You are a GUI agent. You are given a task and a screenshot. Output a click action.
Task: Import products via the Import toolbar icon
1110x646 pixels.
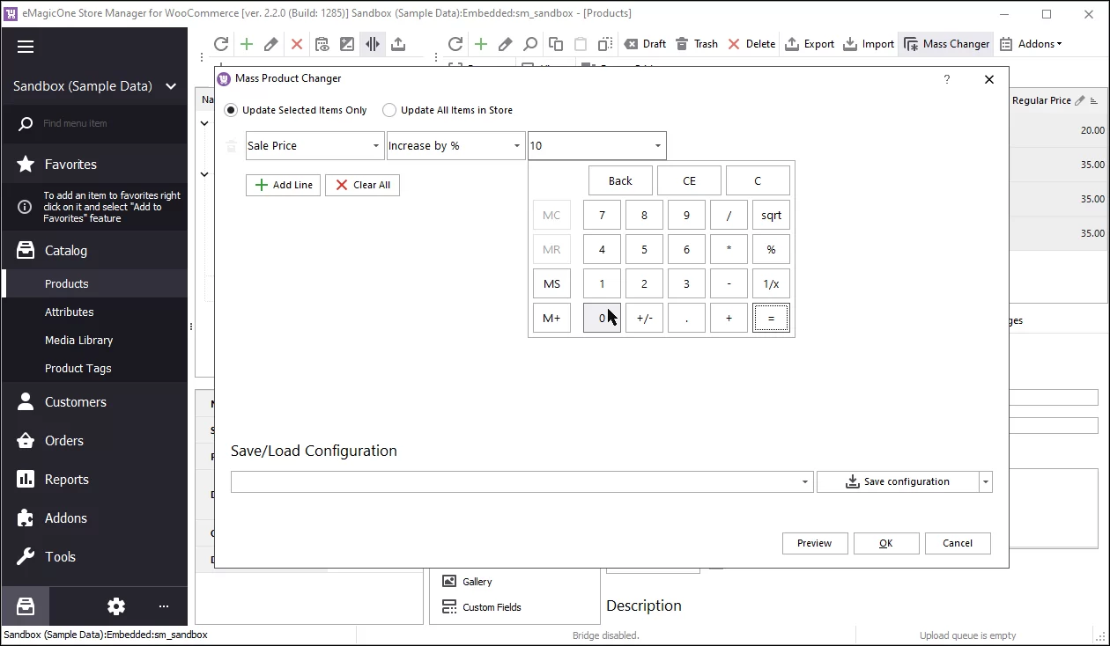tap(868, 43)
